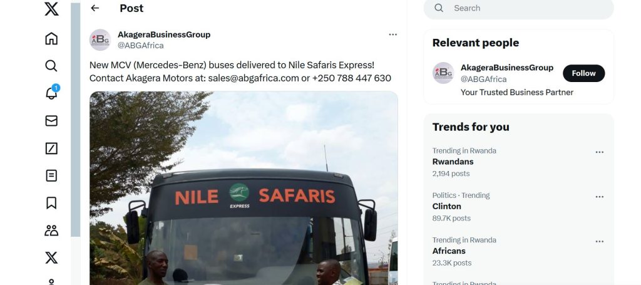Open more options for Africans trend

[x=599, y=242]
